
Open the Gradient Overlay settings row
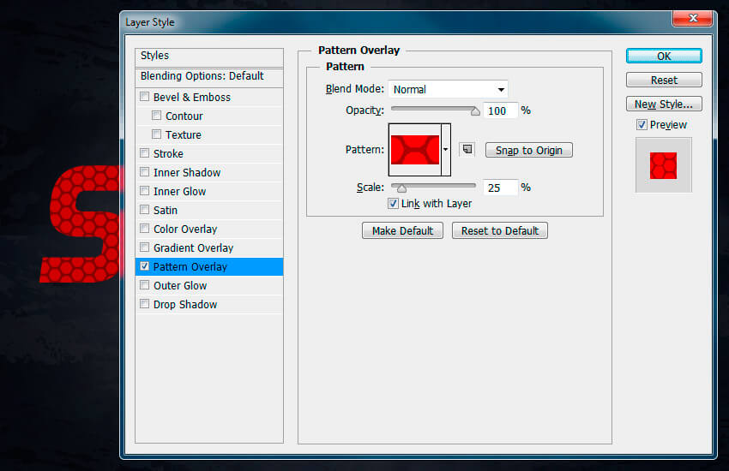tap(209, 247)
